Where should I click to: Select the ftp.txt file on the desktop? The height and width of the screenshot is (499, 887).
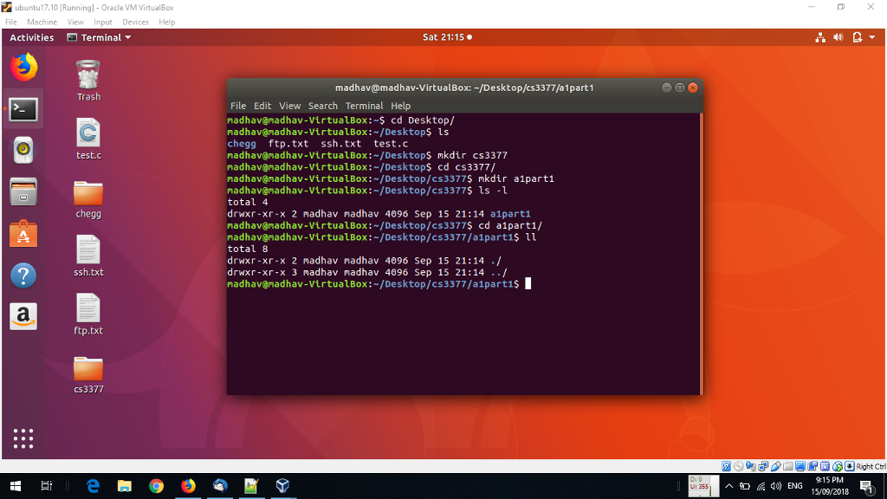point(88,314)
